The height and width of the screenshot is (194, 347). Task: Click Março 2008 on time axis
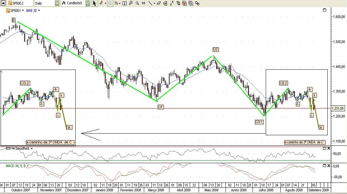tap(156, 190)
